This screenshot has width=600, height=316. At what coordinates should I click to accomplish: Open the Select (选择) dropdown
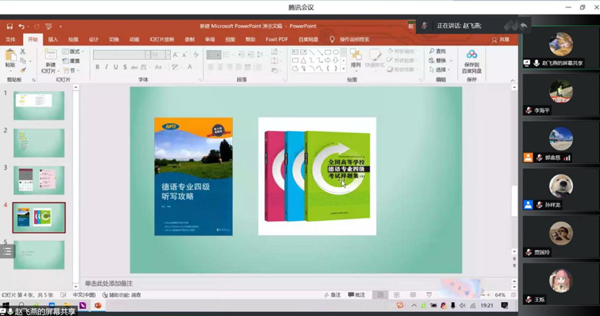click(439, 70)
